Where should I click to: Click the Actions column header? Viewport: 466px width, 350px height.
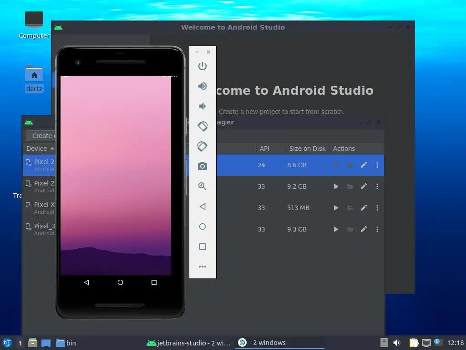(x=357, y=149)
